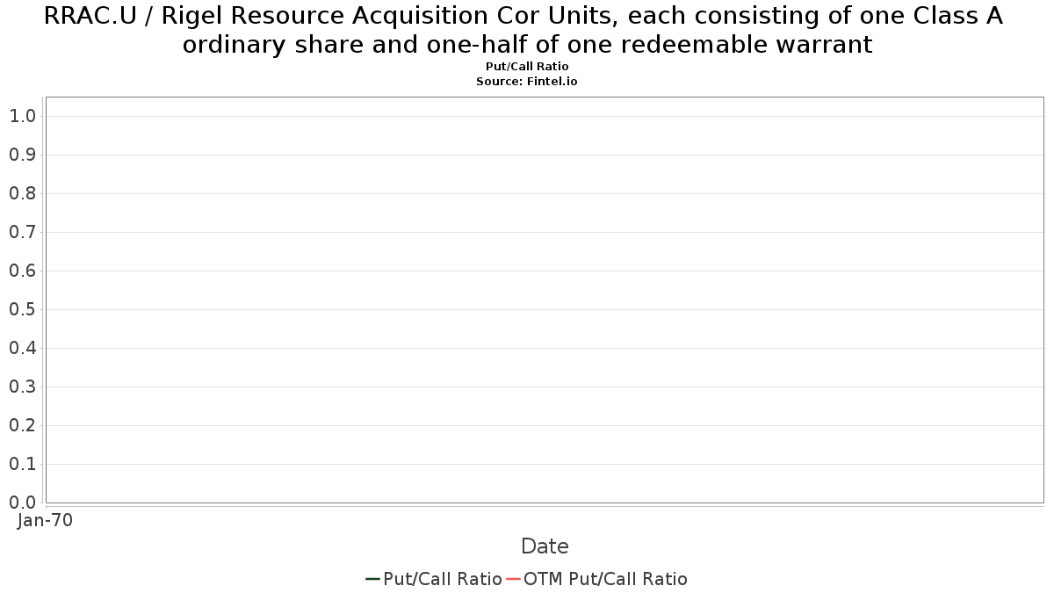Click the 0.7 y-axis tick label

(22, 232)
